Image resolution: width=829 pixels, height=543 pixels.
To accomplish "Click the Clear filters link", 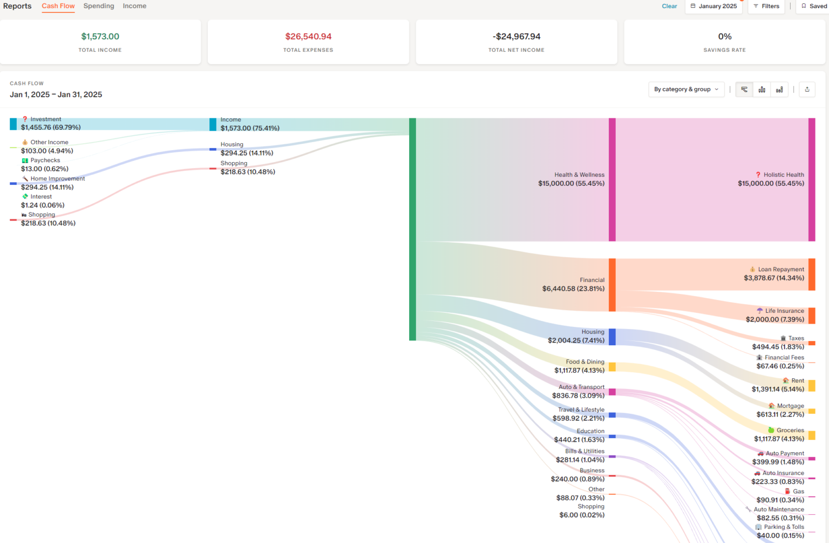I will point(669,6).
